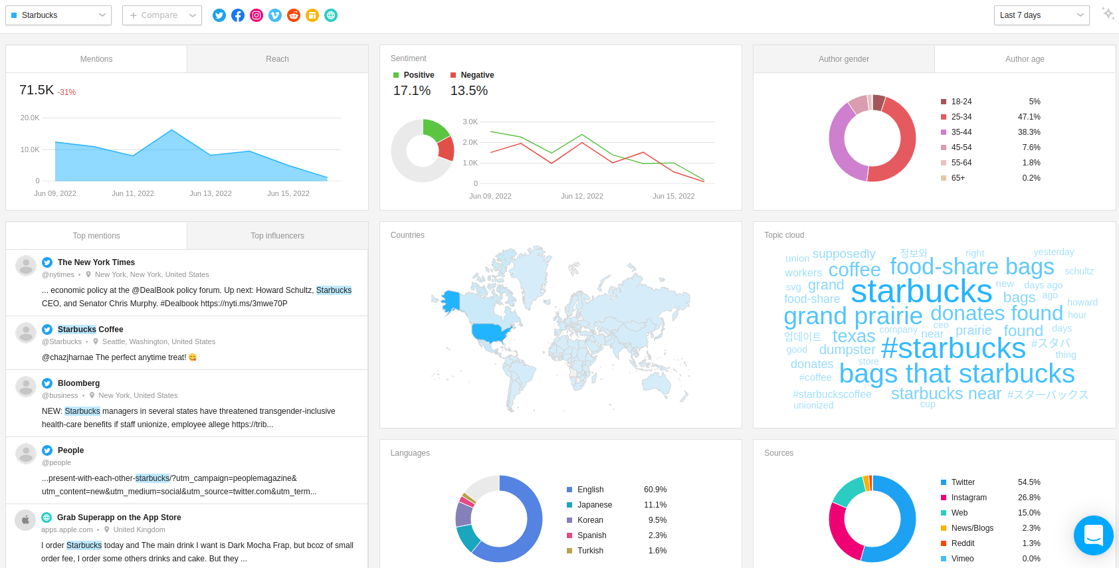The height and width of the screenshot is (568, 1119).
Task: Toggle the 18-24 age legend entry
Action: tap(991, 102)
